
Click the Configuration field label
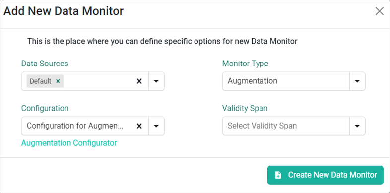(x=45, y=108)
